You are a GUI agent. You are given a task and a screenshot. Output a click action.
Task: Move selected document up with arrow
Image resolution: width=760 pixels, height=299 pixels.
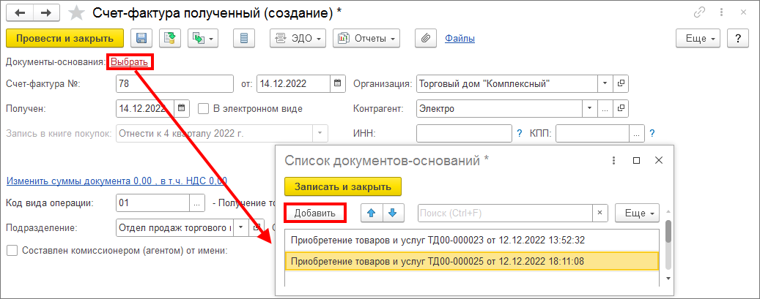pos(371,213)
